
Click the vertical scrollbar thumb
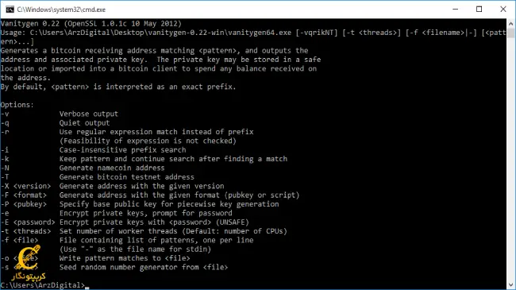coord(510,33)
